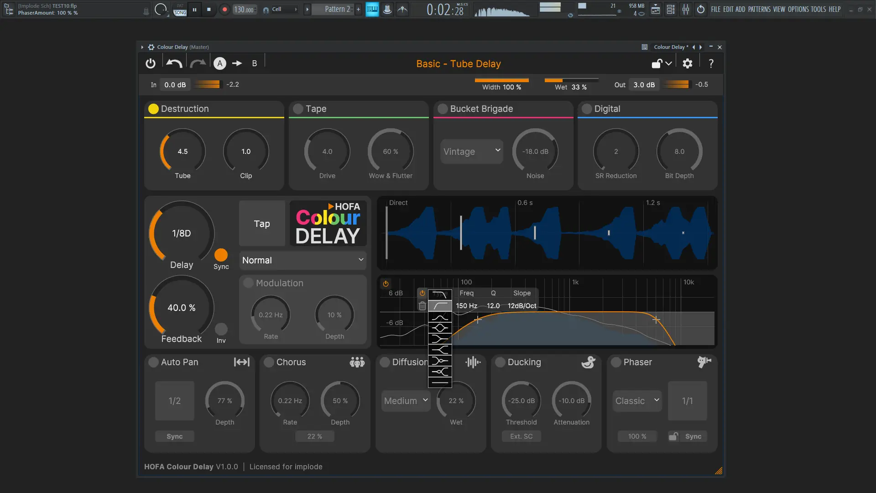The width and height of the screenshot is (876, 493).
Task: Copy state A to B arrow
Action: [237, 63]
